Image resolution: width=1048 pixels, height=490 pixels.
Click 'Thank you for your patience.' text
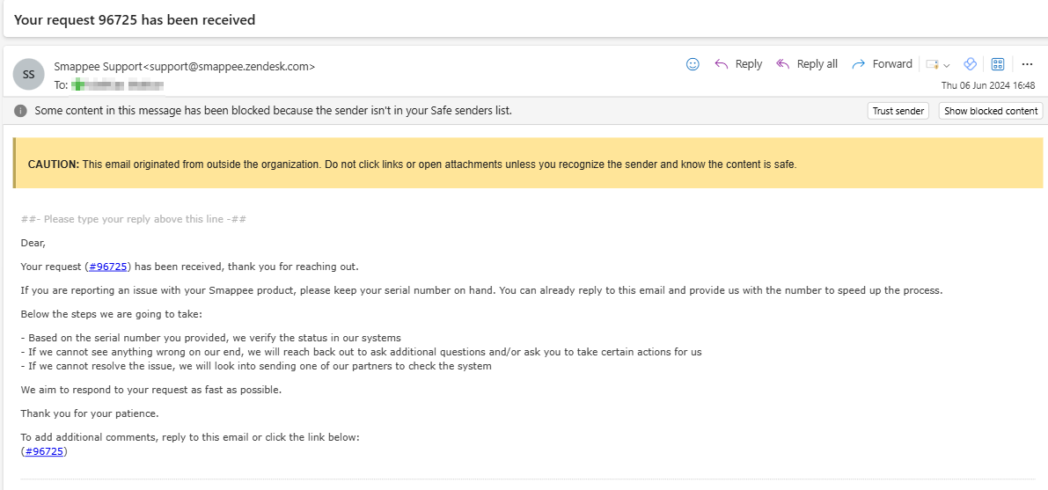pyautogui.click(x=90, y=413)
